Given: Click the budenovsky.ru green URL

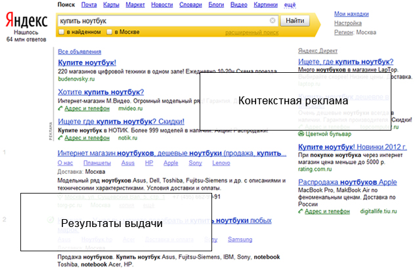Looking at the screenshot, I should [x=76, y=79].
